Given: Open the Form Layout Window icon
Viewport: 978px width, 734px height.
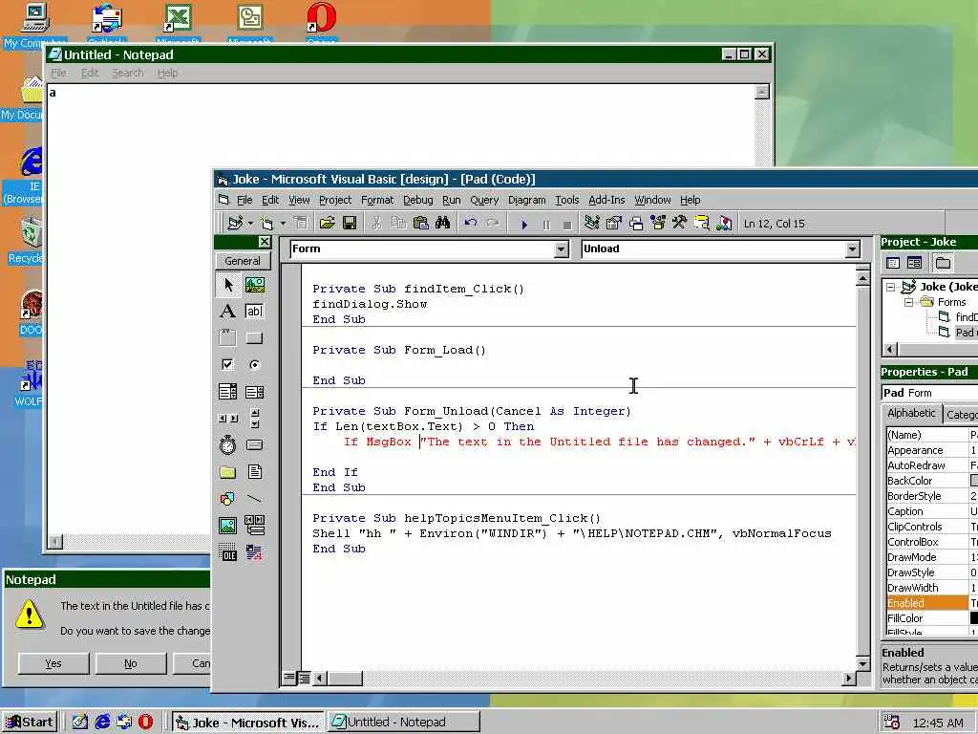Looking at the screenshot, I should click(635, 223).
